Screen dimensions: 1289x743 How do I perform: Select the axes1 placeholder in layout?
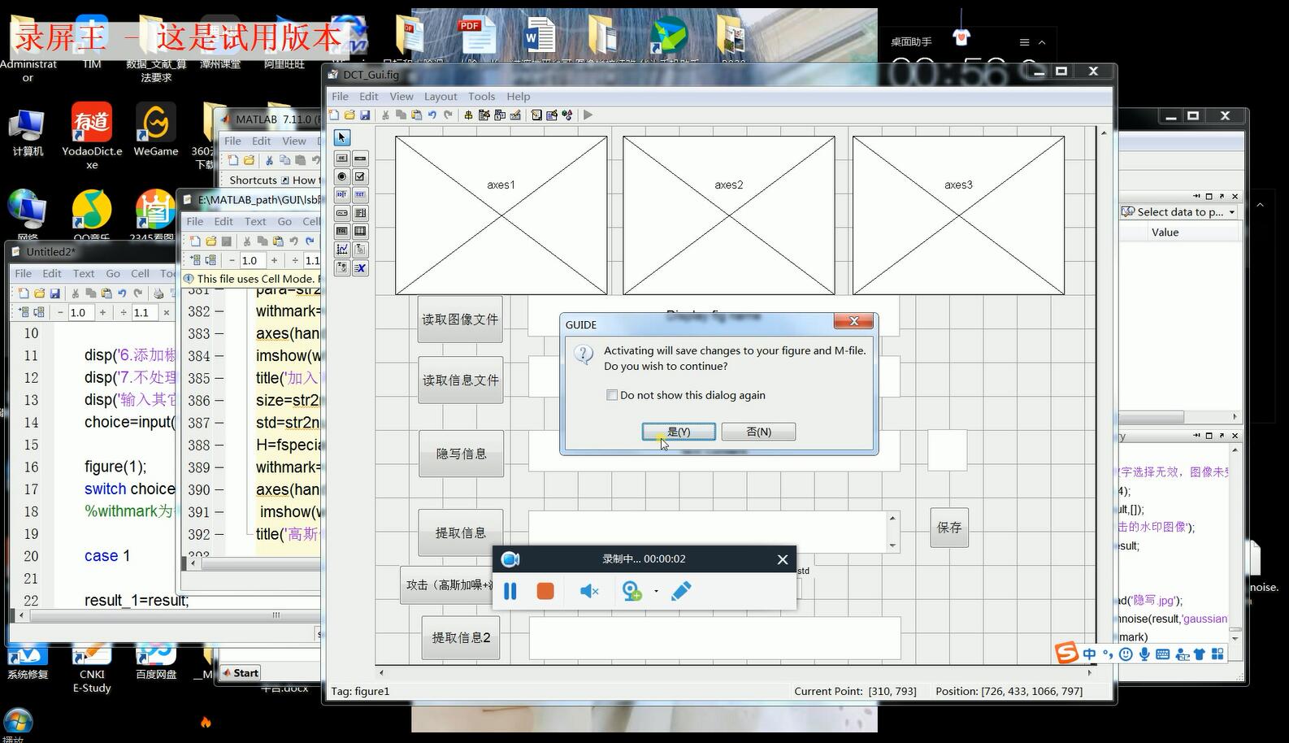point(501,215)
